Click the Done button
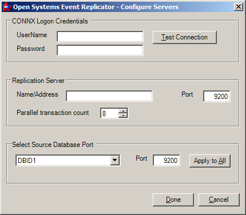Image resolution: width=246 pixels, height=215 pixels. tap(173, 200)
